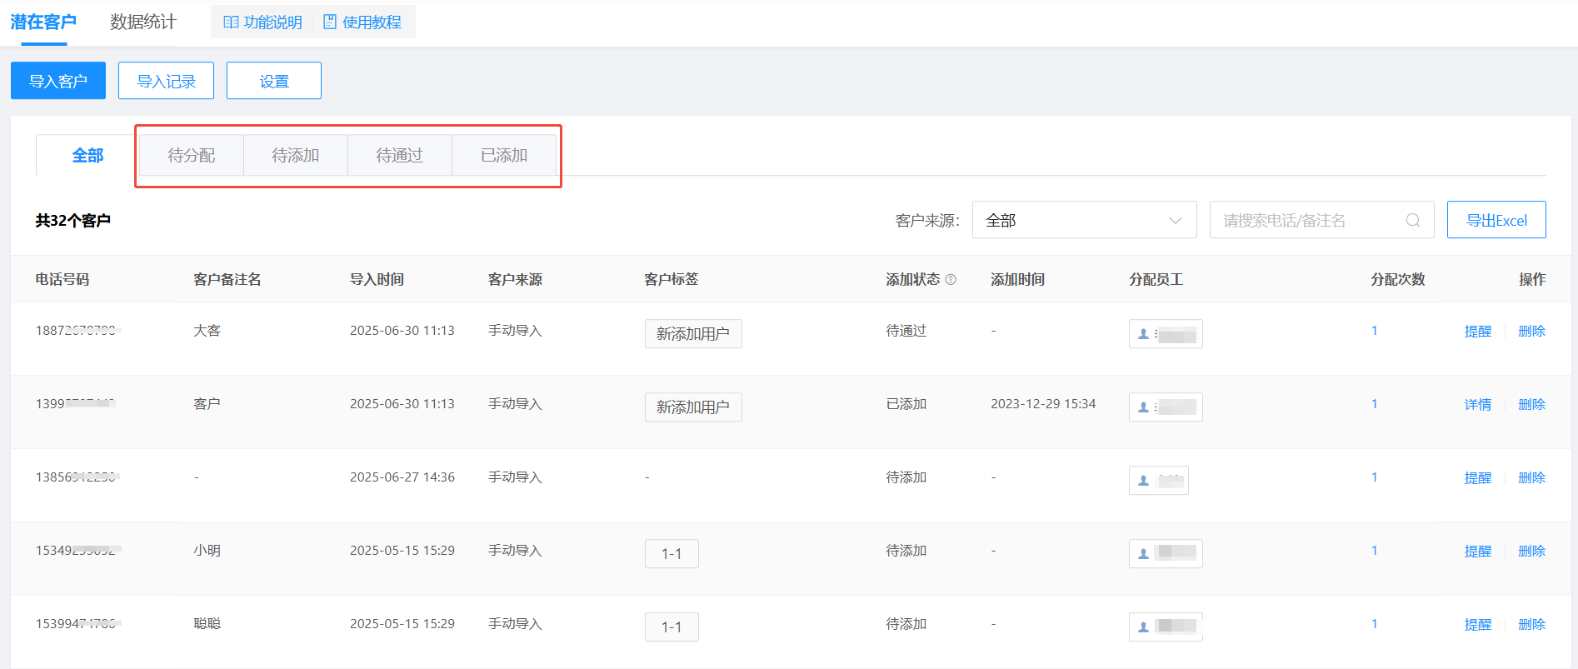
Task: Delete the 小明 row
Action: coord(1531,552)
